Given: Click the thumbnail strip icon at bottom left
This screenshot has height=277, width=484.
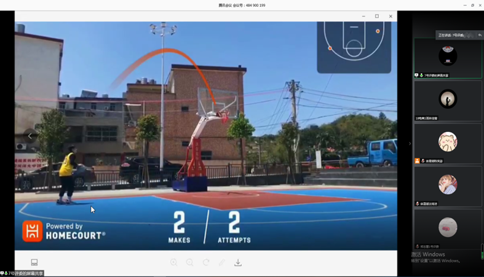Looking at the screenshot, I should [x=34, y=262].
